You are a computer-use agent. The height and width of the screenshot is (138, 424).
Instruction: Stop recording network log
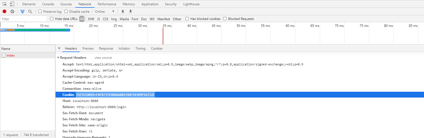click(x=4, y=11)
